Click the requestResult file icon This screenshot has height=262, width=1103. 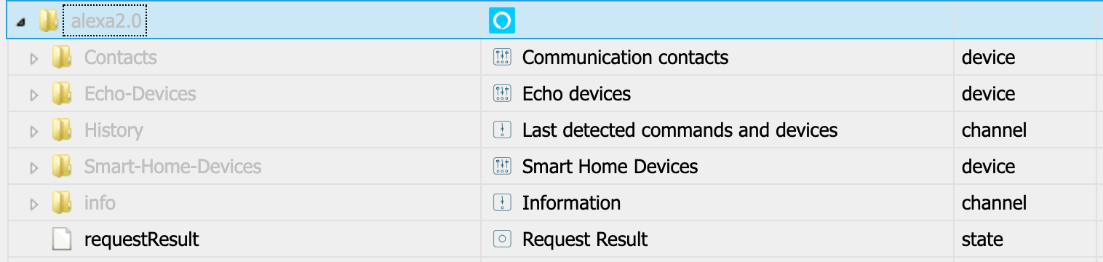click(62, 239)
